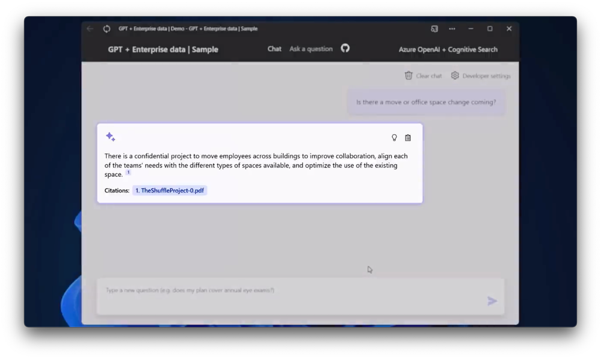Maximize the app window

(x=490, y=29)
